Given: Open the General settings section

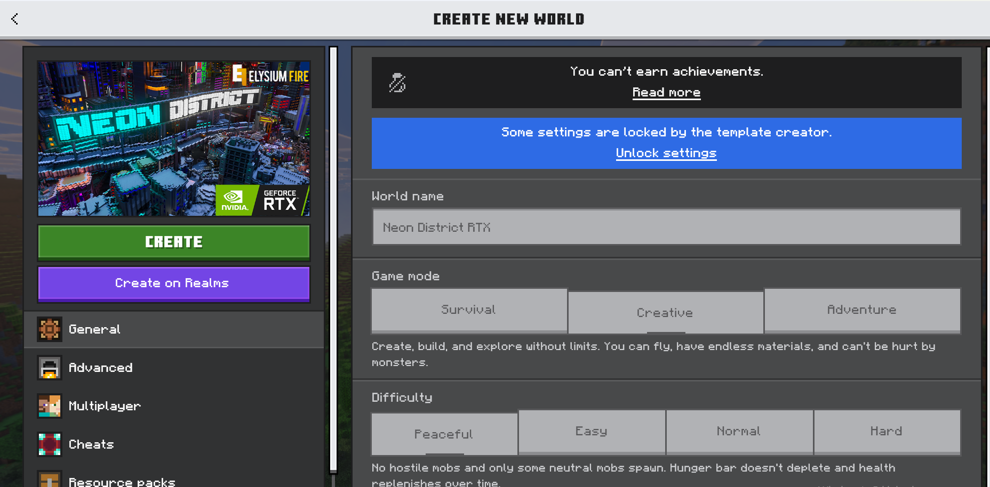Looking at the screenshot, I should (x=174, y=329).
